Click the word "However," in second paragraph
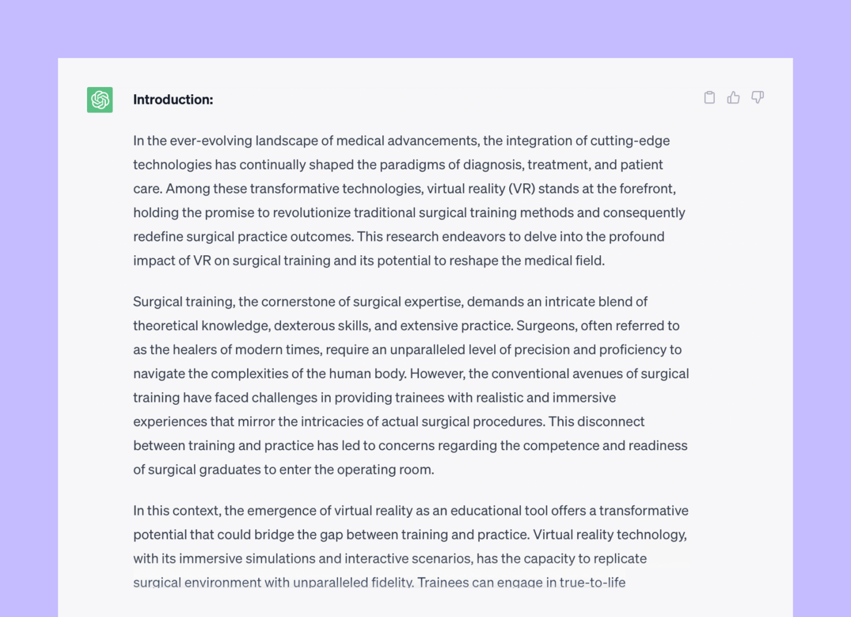The image size is (851, 617). [x=438, y=374]
